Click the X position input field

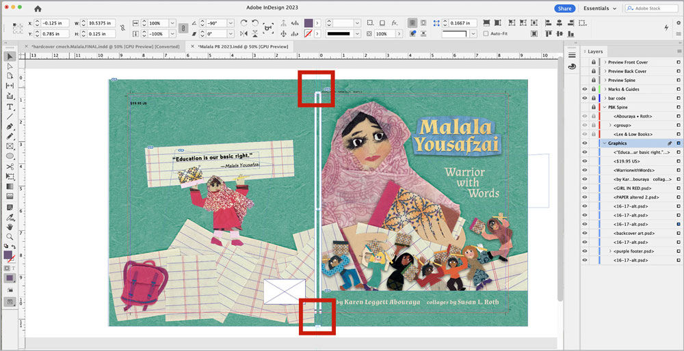click(55, 23)
